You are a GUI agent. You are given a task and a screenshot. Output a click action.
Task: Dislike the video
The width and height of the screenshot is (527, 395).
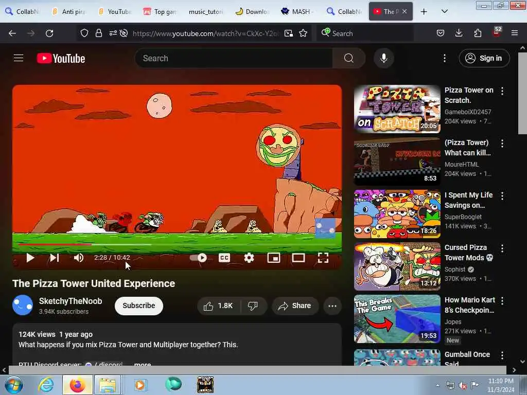pyautogui.click(x=253, y=306)
